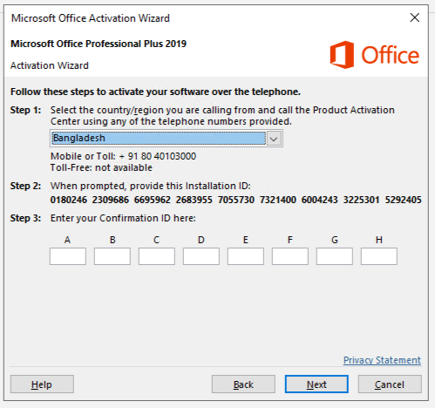The width and height of the screenshot is (435, 408).
Task: Cancel the activation wizard
Action: coord(390,384)
